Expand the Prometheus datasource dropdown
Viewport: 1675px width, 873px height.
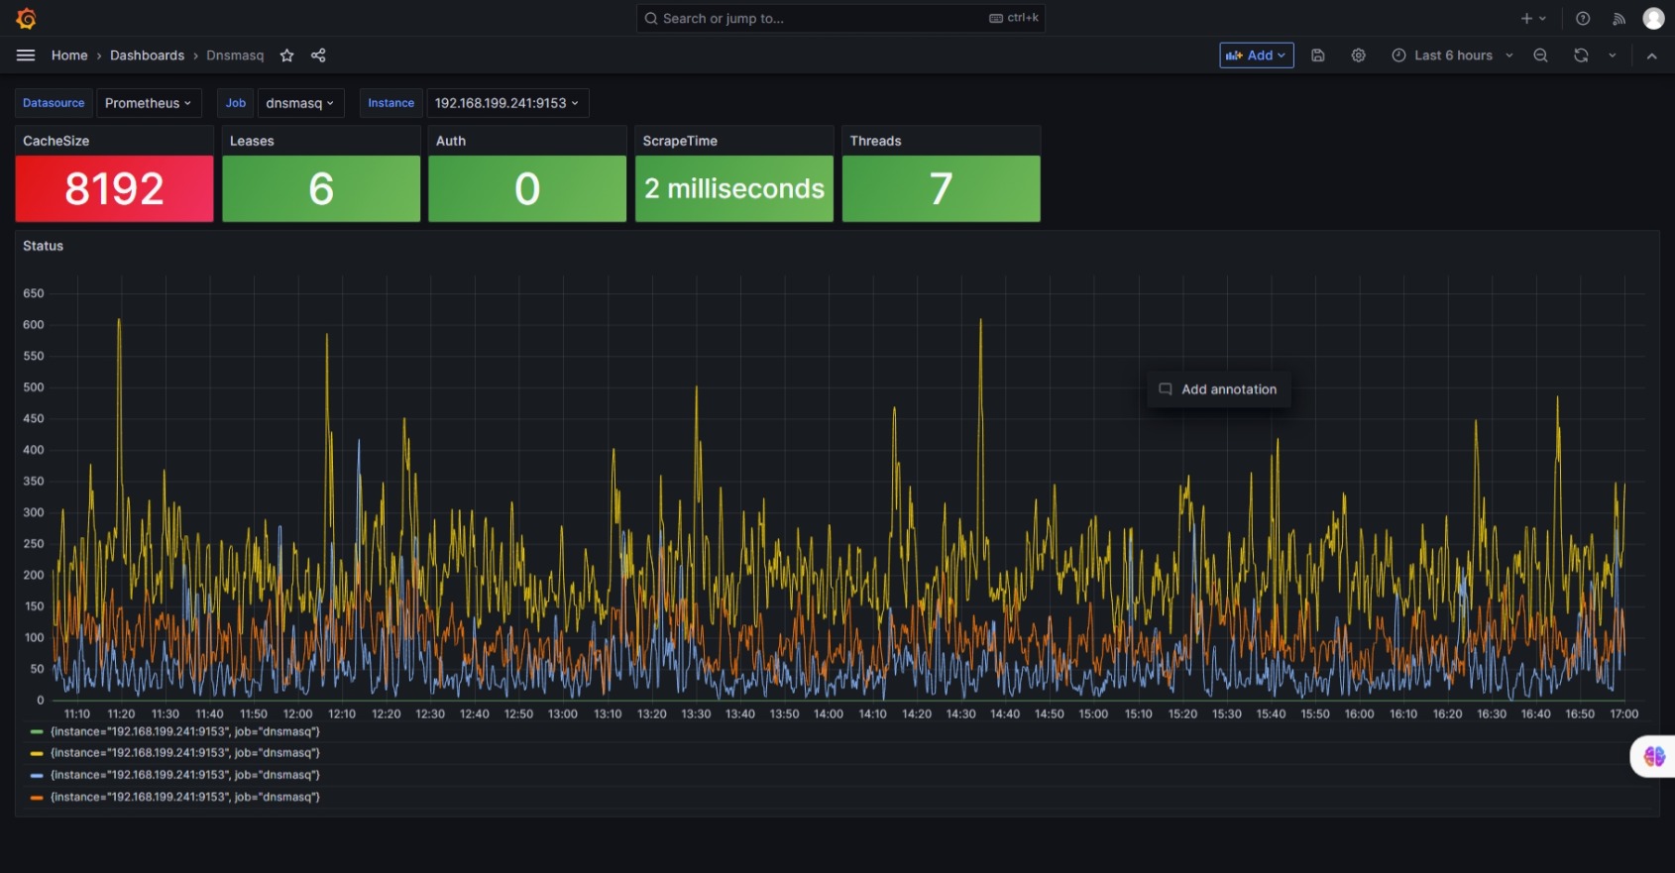coord(148,103)
